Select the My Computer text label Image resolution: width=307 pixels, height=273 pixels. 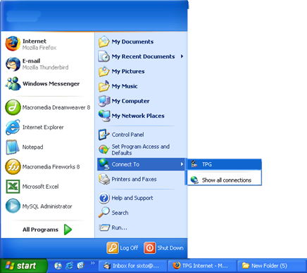(x=130, y=101)
